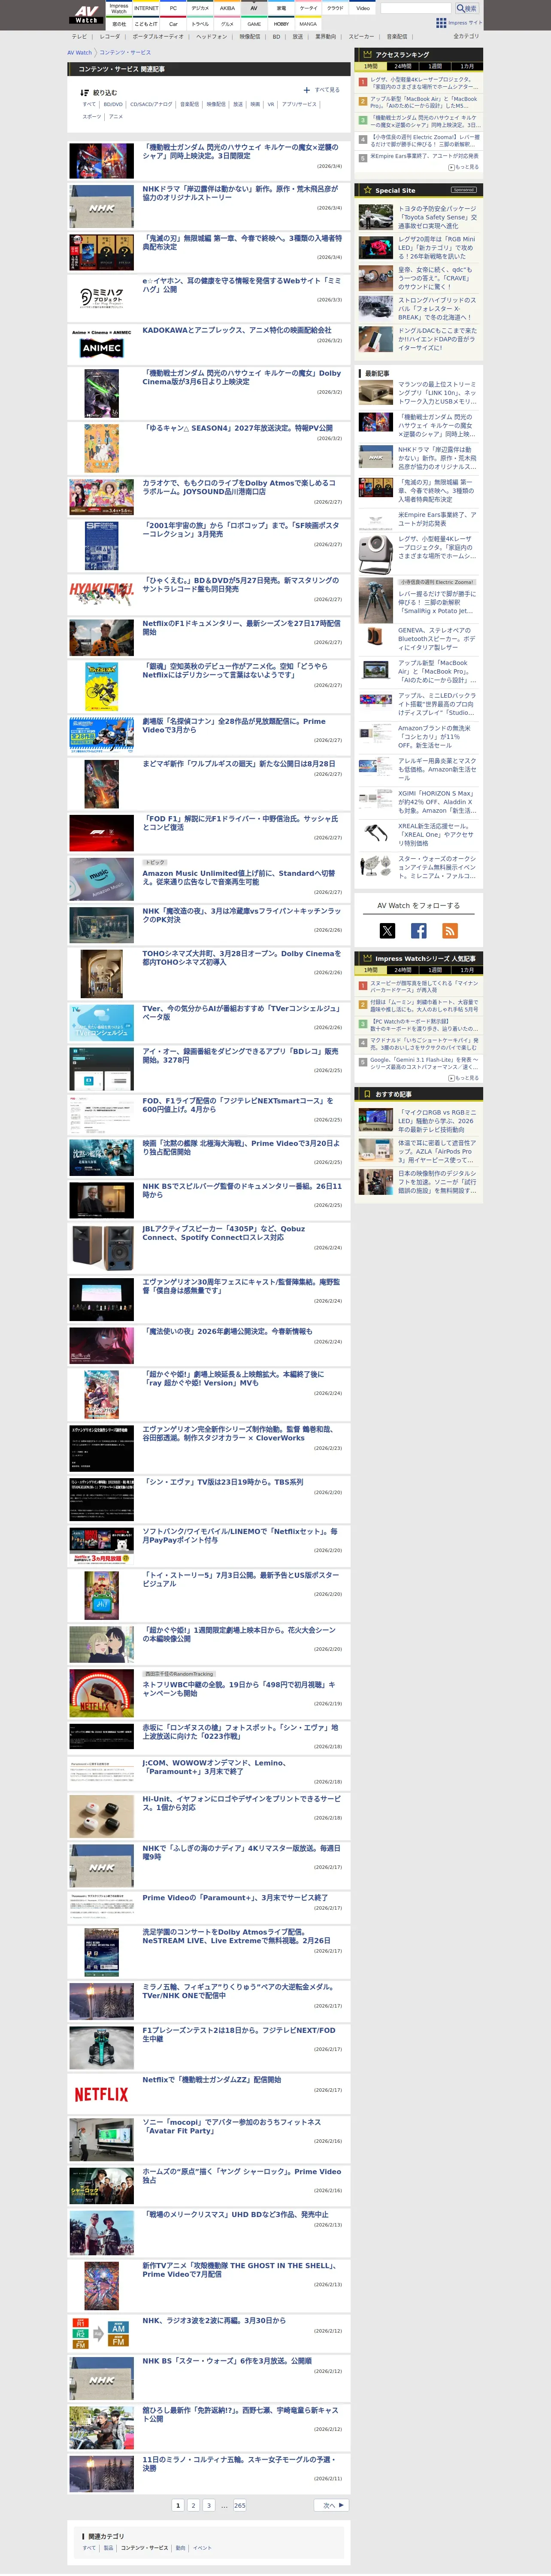Subscribe via the RSS feed icon
551x2576 pixels.
450,930
